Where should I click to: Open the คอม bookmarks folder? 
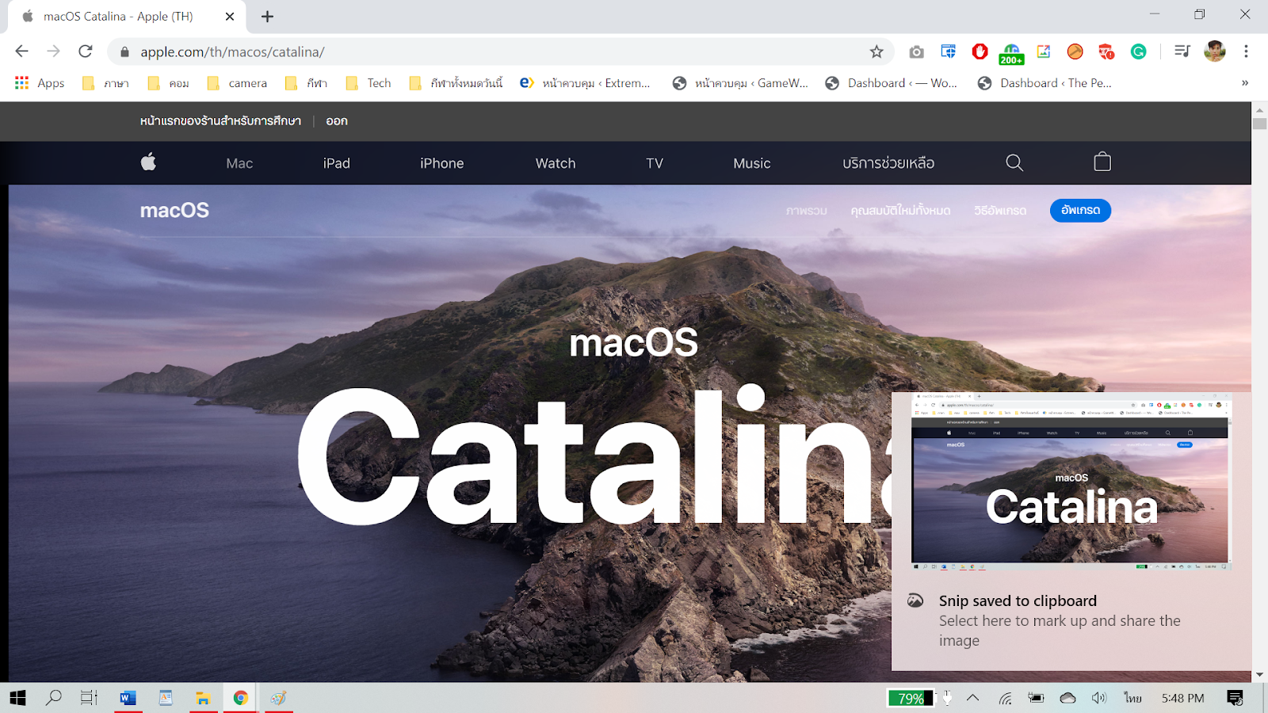pyautogui.click(x=168, y=83)
